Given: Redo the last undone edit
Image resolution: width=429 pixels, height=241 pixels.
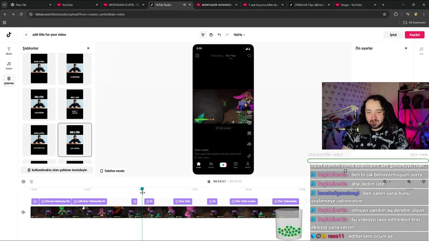Looking at the screenshot, I should click(227, 35).
